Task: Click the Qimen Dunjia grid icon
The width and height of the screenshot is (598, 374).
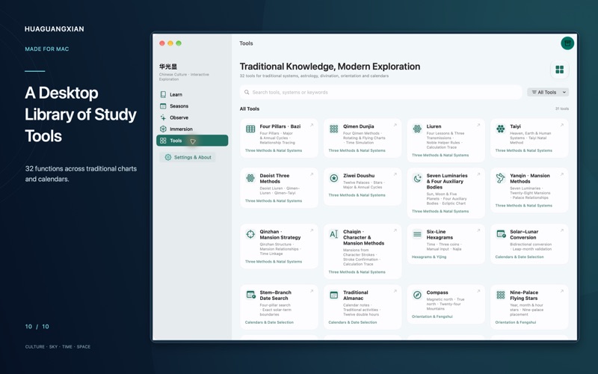Action: [333, 129]
